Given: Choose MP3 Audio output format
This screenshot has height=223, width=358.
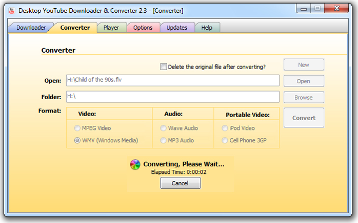Looking at the screenshot, I should coord(164,140).
